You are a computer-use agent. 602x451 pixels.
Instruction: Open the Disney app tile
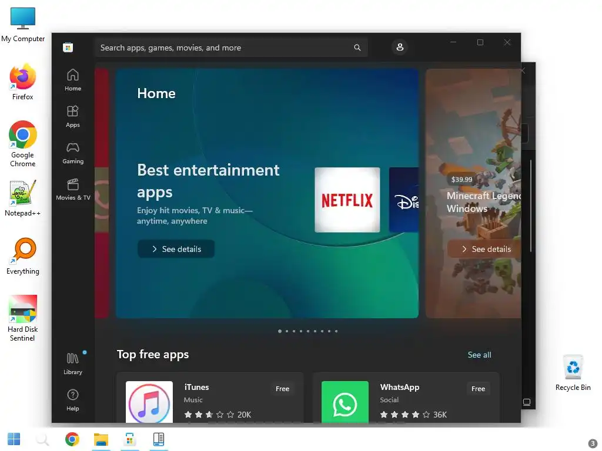point(404,200)
